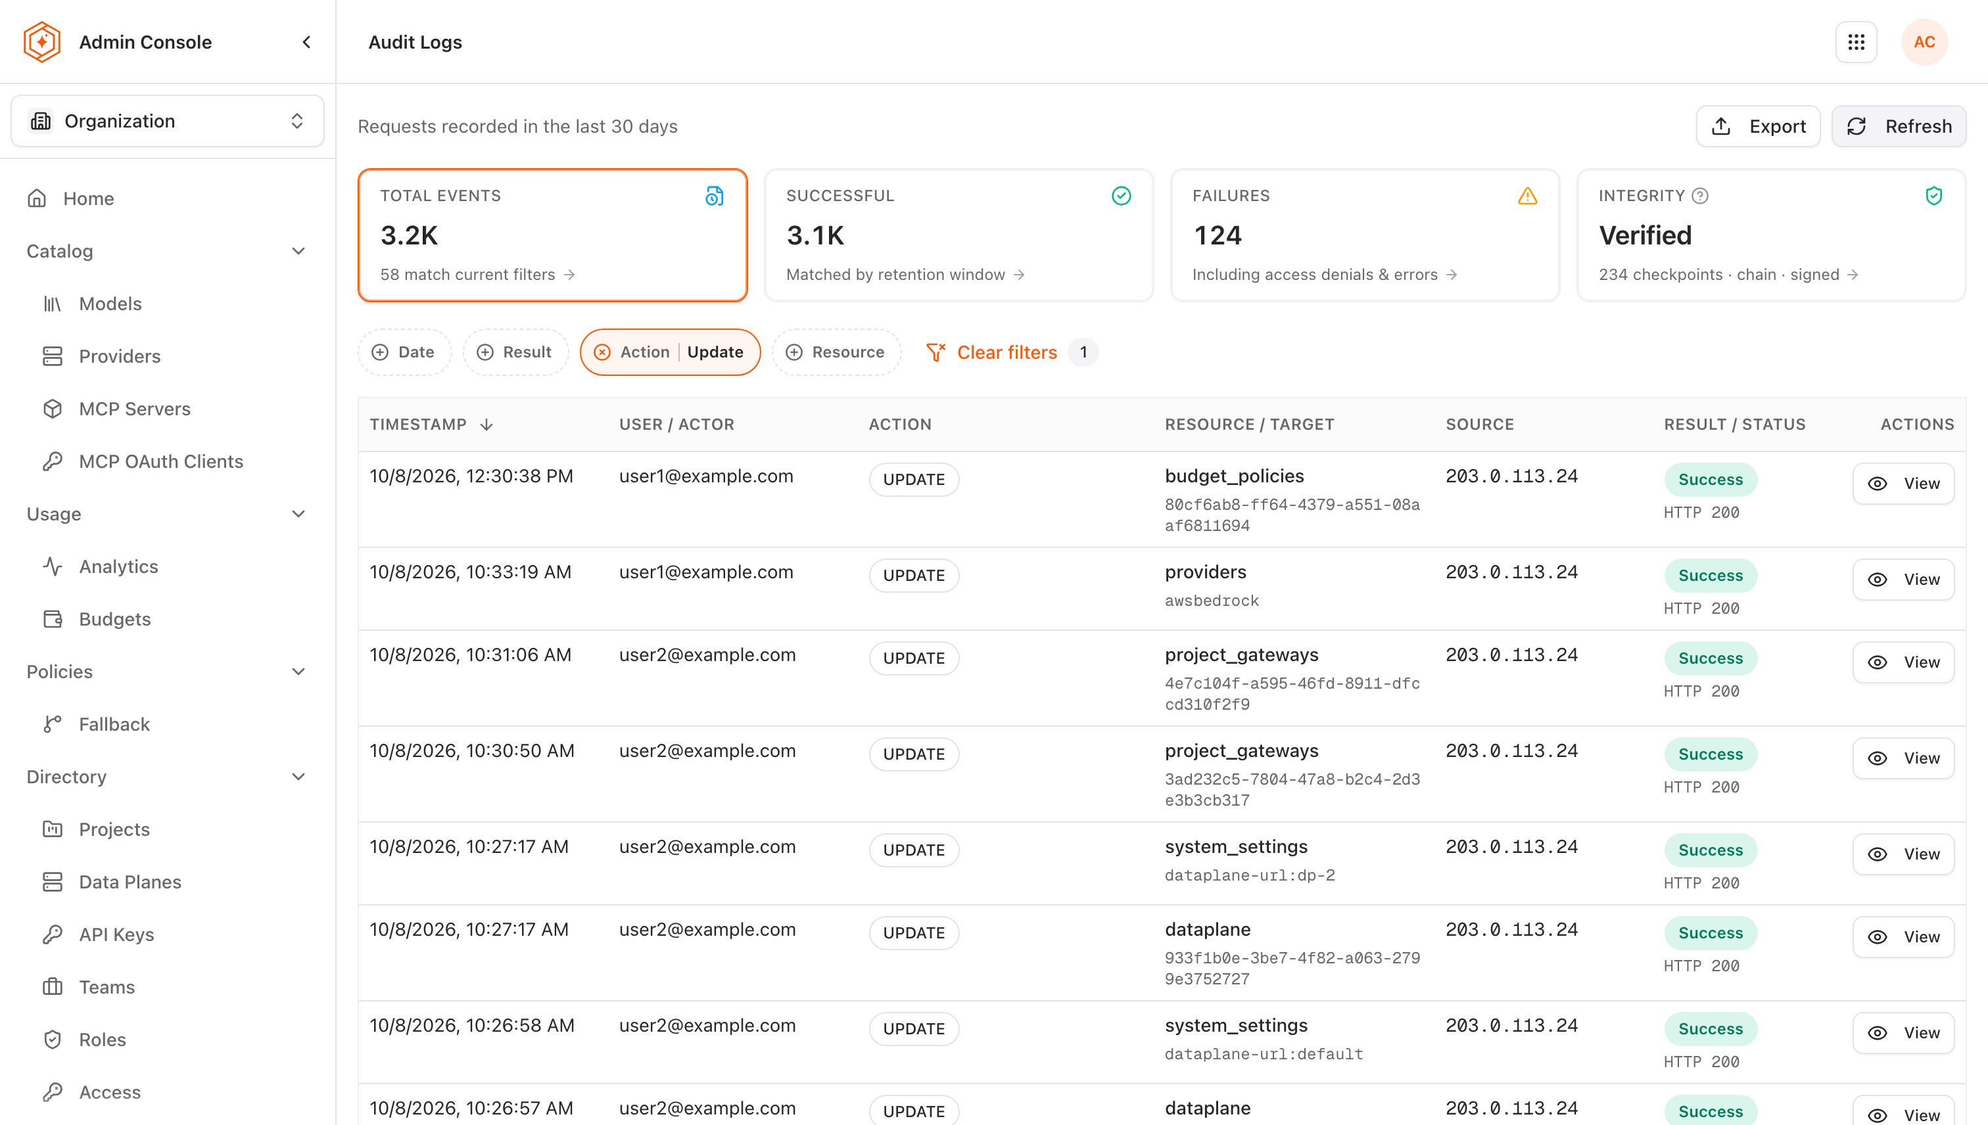Collapse the Usage section

point(298,514)
